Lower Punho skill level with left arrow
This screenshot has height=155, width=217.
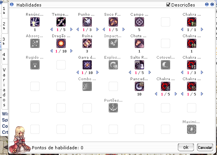78,30
